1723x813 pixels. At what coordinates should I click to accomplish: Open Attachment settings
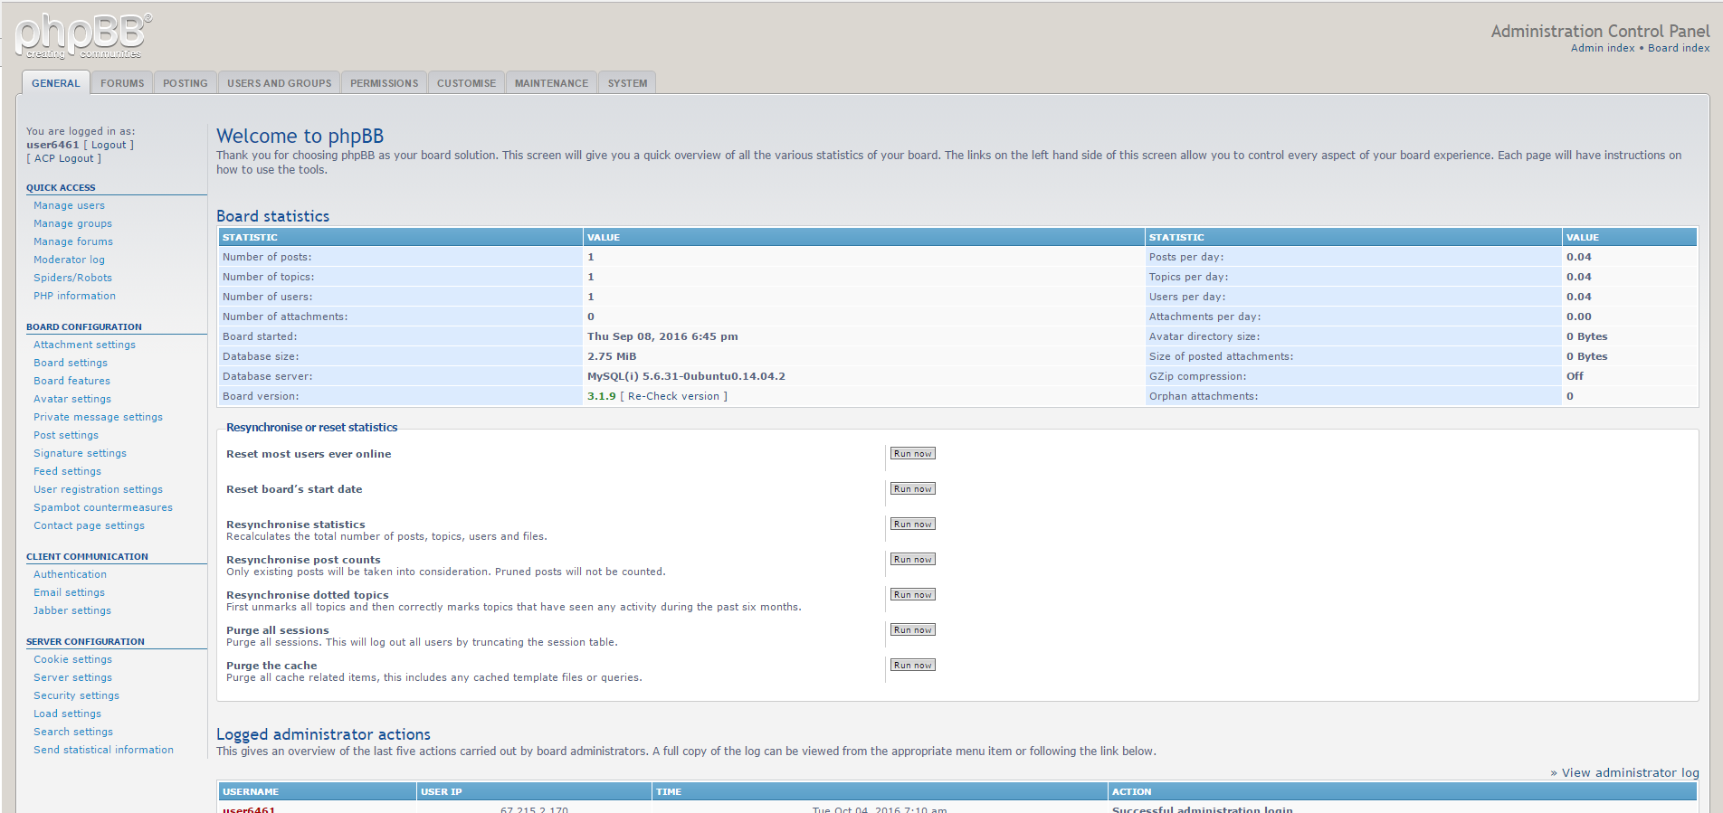click(84, 345)
